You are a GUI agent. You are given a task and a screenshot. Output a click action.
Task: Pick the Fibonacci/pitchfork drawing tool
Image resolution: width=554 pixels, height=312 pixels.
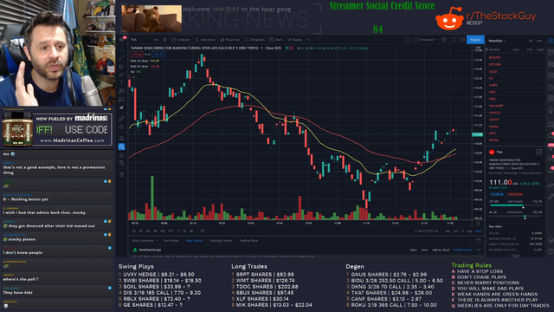[121, 66]
